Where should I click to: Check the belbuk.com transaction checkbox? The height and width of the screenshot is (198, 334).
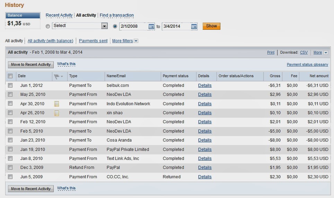10,85
